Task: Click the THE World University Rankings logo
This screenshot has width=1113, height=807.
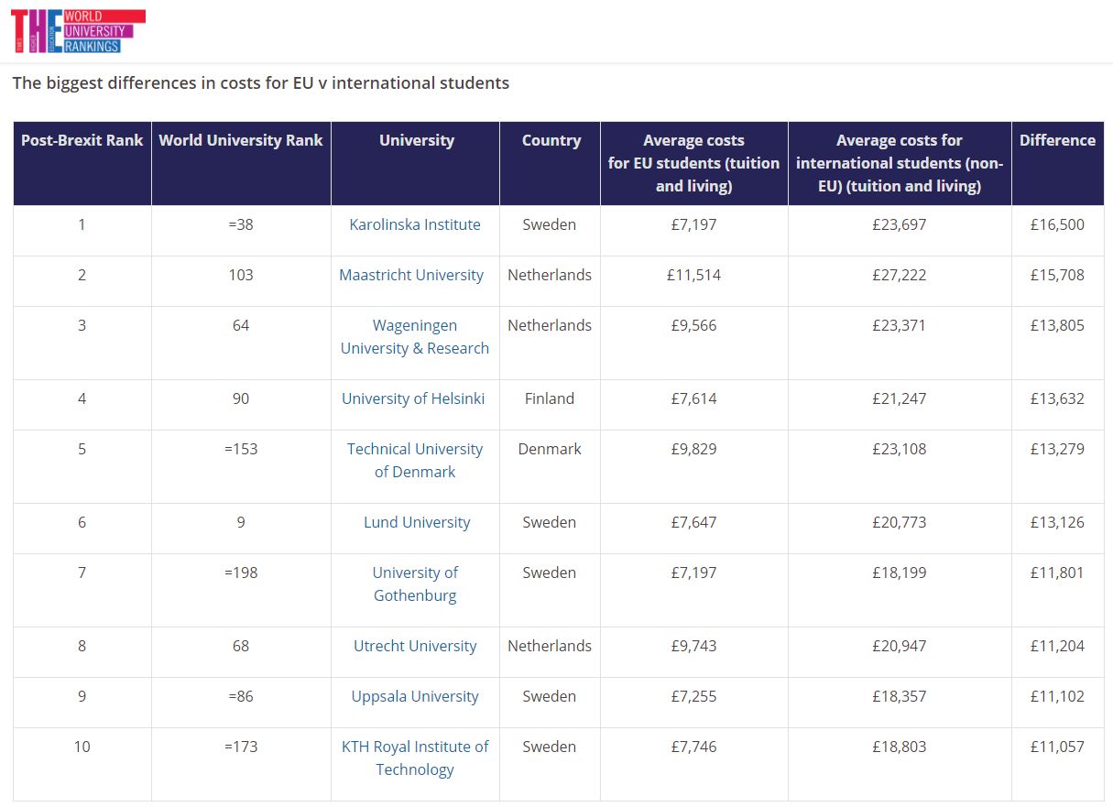Action: (78, 31)
